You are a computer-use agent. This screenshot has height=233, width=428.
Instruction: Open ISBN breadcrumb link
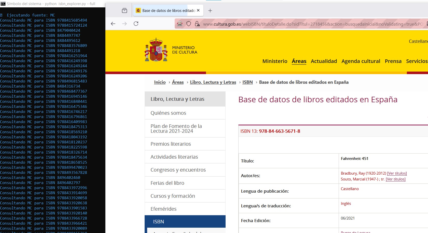(247, 82)
